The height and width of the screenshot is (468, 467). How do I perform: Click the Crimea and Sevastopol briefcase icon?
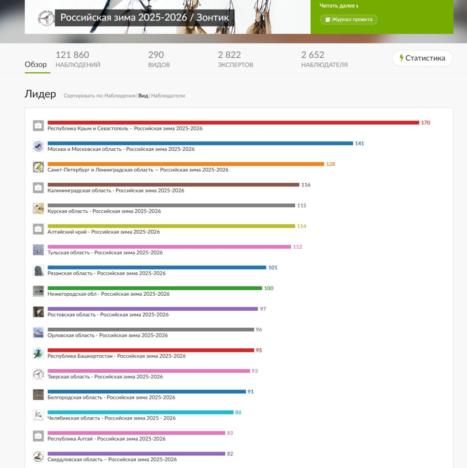[38, 125]
